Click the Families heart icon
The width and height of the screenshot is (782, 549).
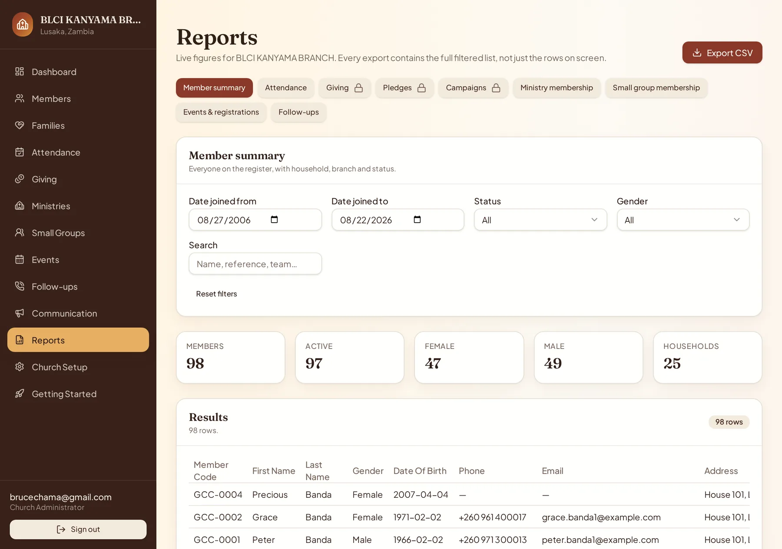tap(20, 125)
